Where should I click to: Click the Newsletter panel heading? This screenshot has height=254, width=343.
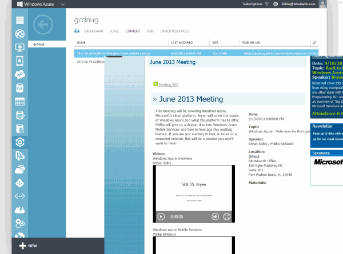(x=322, y=126)
